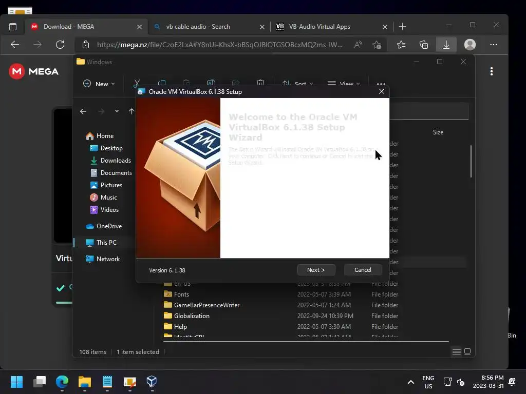Open Edge Downloads panel
Image resolution: width=526 pixels, height=394 pixels.
click(x=446, y=45)
